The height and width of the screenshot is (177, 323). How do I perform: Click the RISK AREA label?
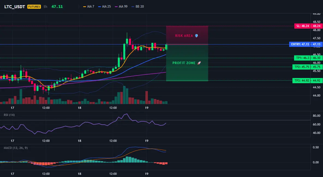coord(184,36)
